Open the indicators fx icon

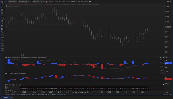coord(60,2)
